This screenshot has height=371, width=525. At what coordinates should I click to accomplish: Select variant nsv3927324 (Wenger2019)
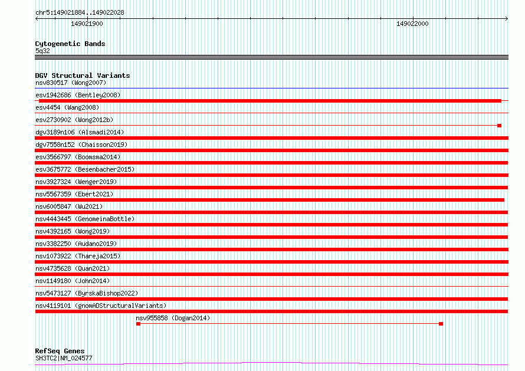point(76,182)
